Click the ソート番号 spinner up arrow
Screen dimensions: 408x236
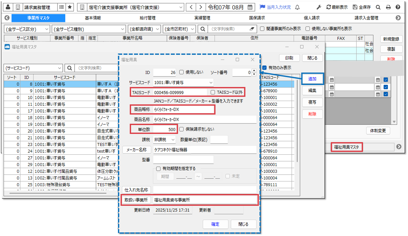click(x=254, y=71)
